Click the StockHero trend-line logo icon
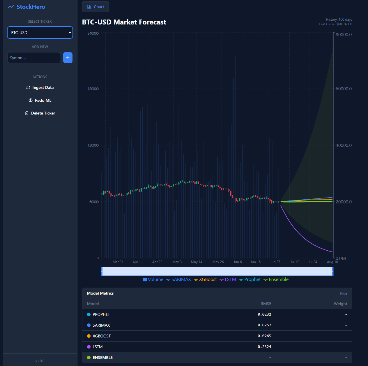 pos(11,7)
